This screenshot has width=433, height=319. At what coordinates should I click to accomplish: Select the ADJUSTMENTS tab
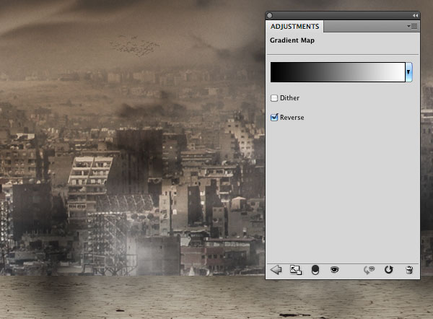coord(294,27)
